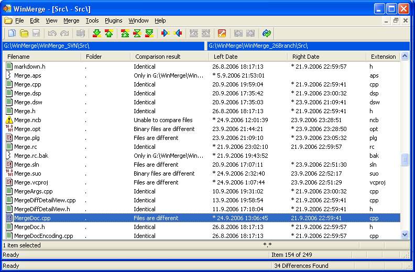Jump to first difference icon
Viewport: 415px width, 272px height.
[125, 34]
